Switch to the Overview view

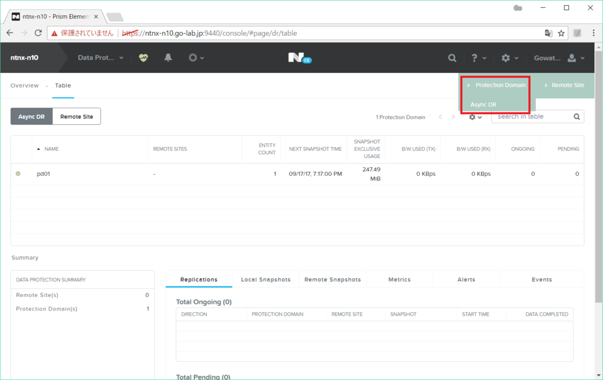[25, 85]
